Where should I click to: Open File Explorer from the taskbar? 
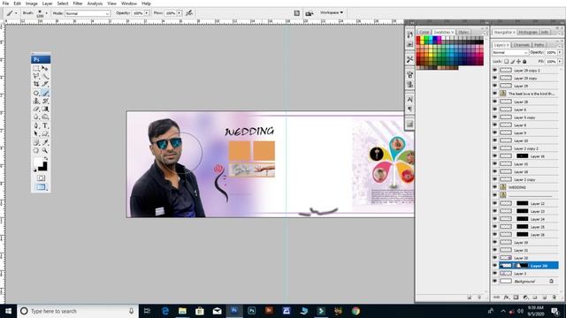coord(182,311)
